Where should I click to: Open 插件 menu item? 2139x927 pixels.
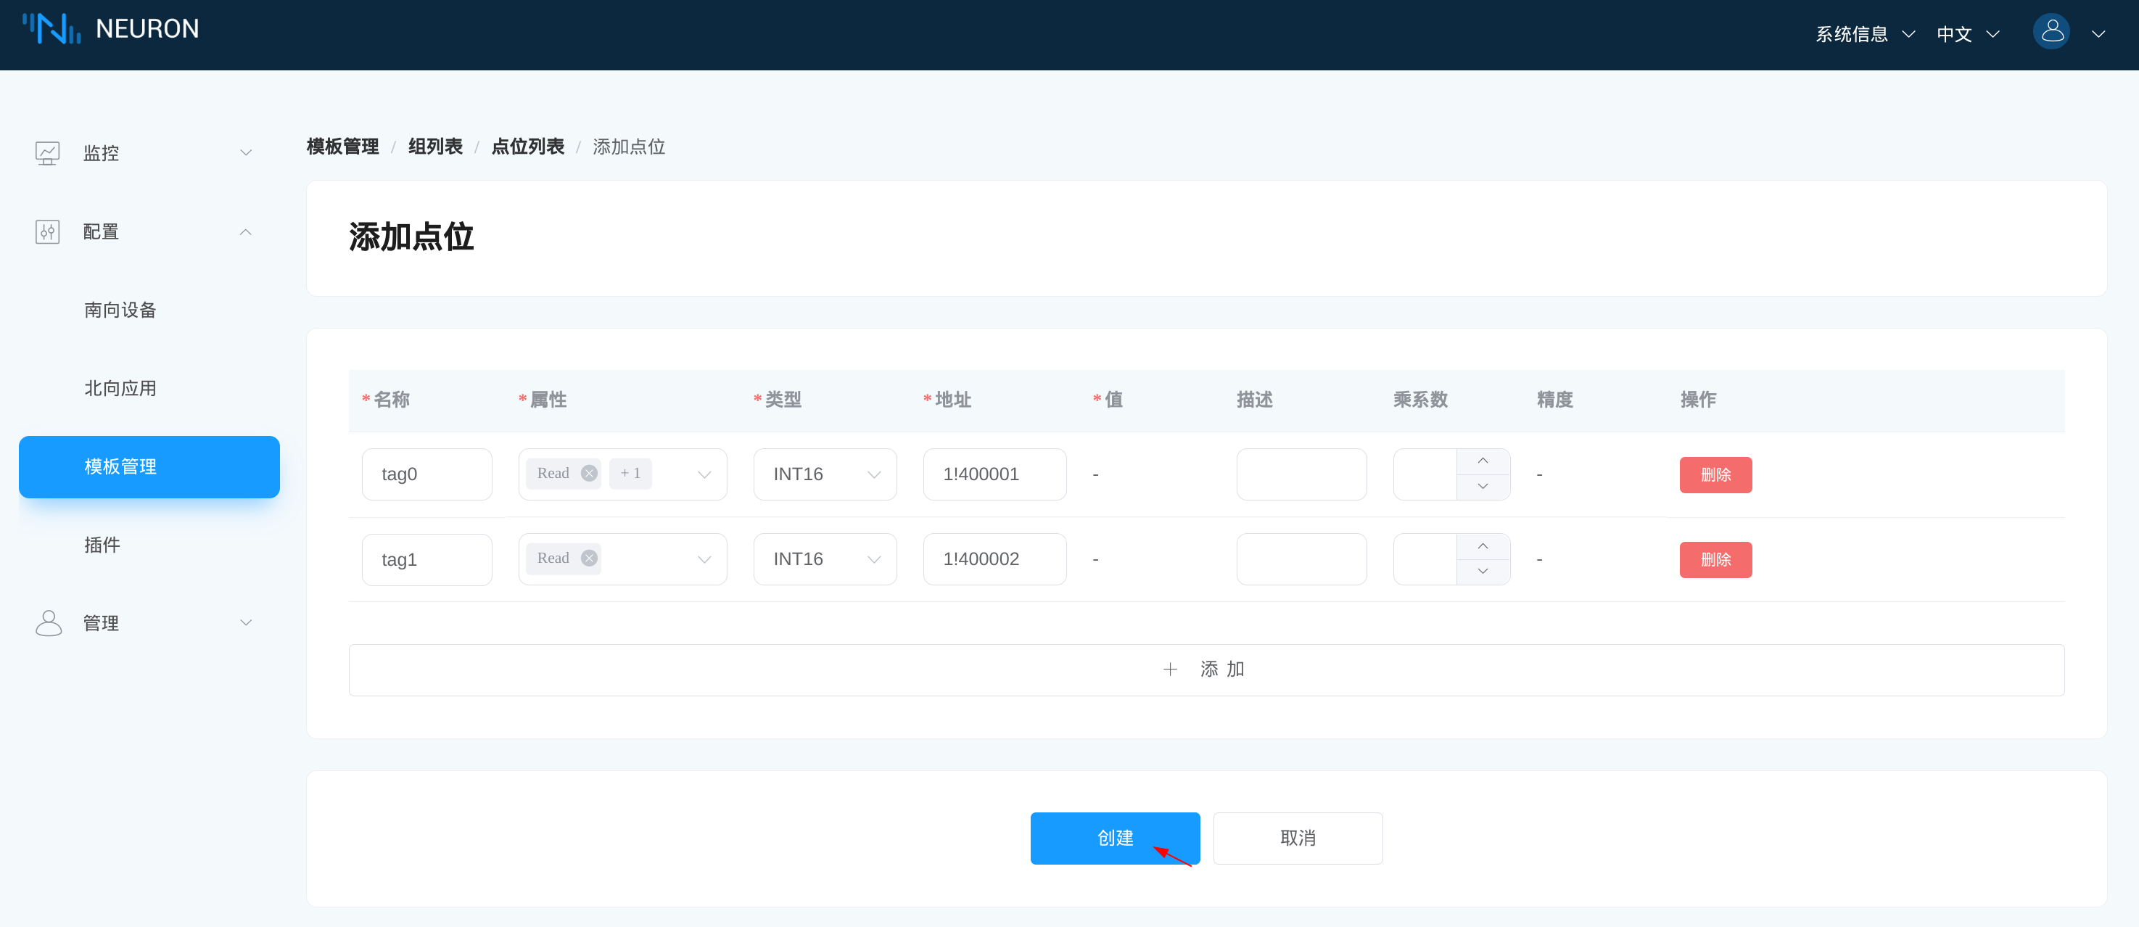102,545
